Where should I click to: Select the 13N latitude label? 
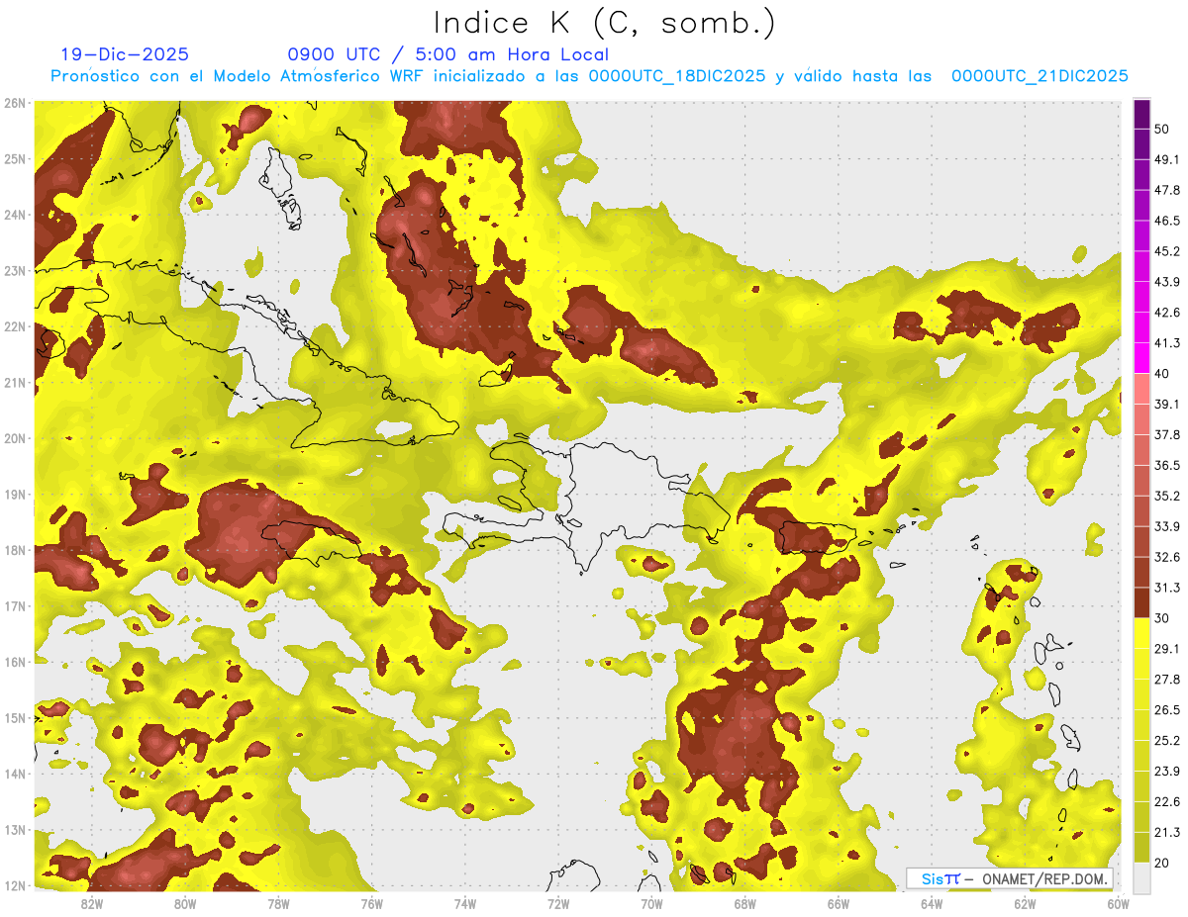coord(15,830)
